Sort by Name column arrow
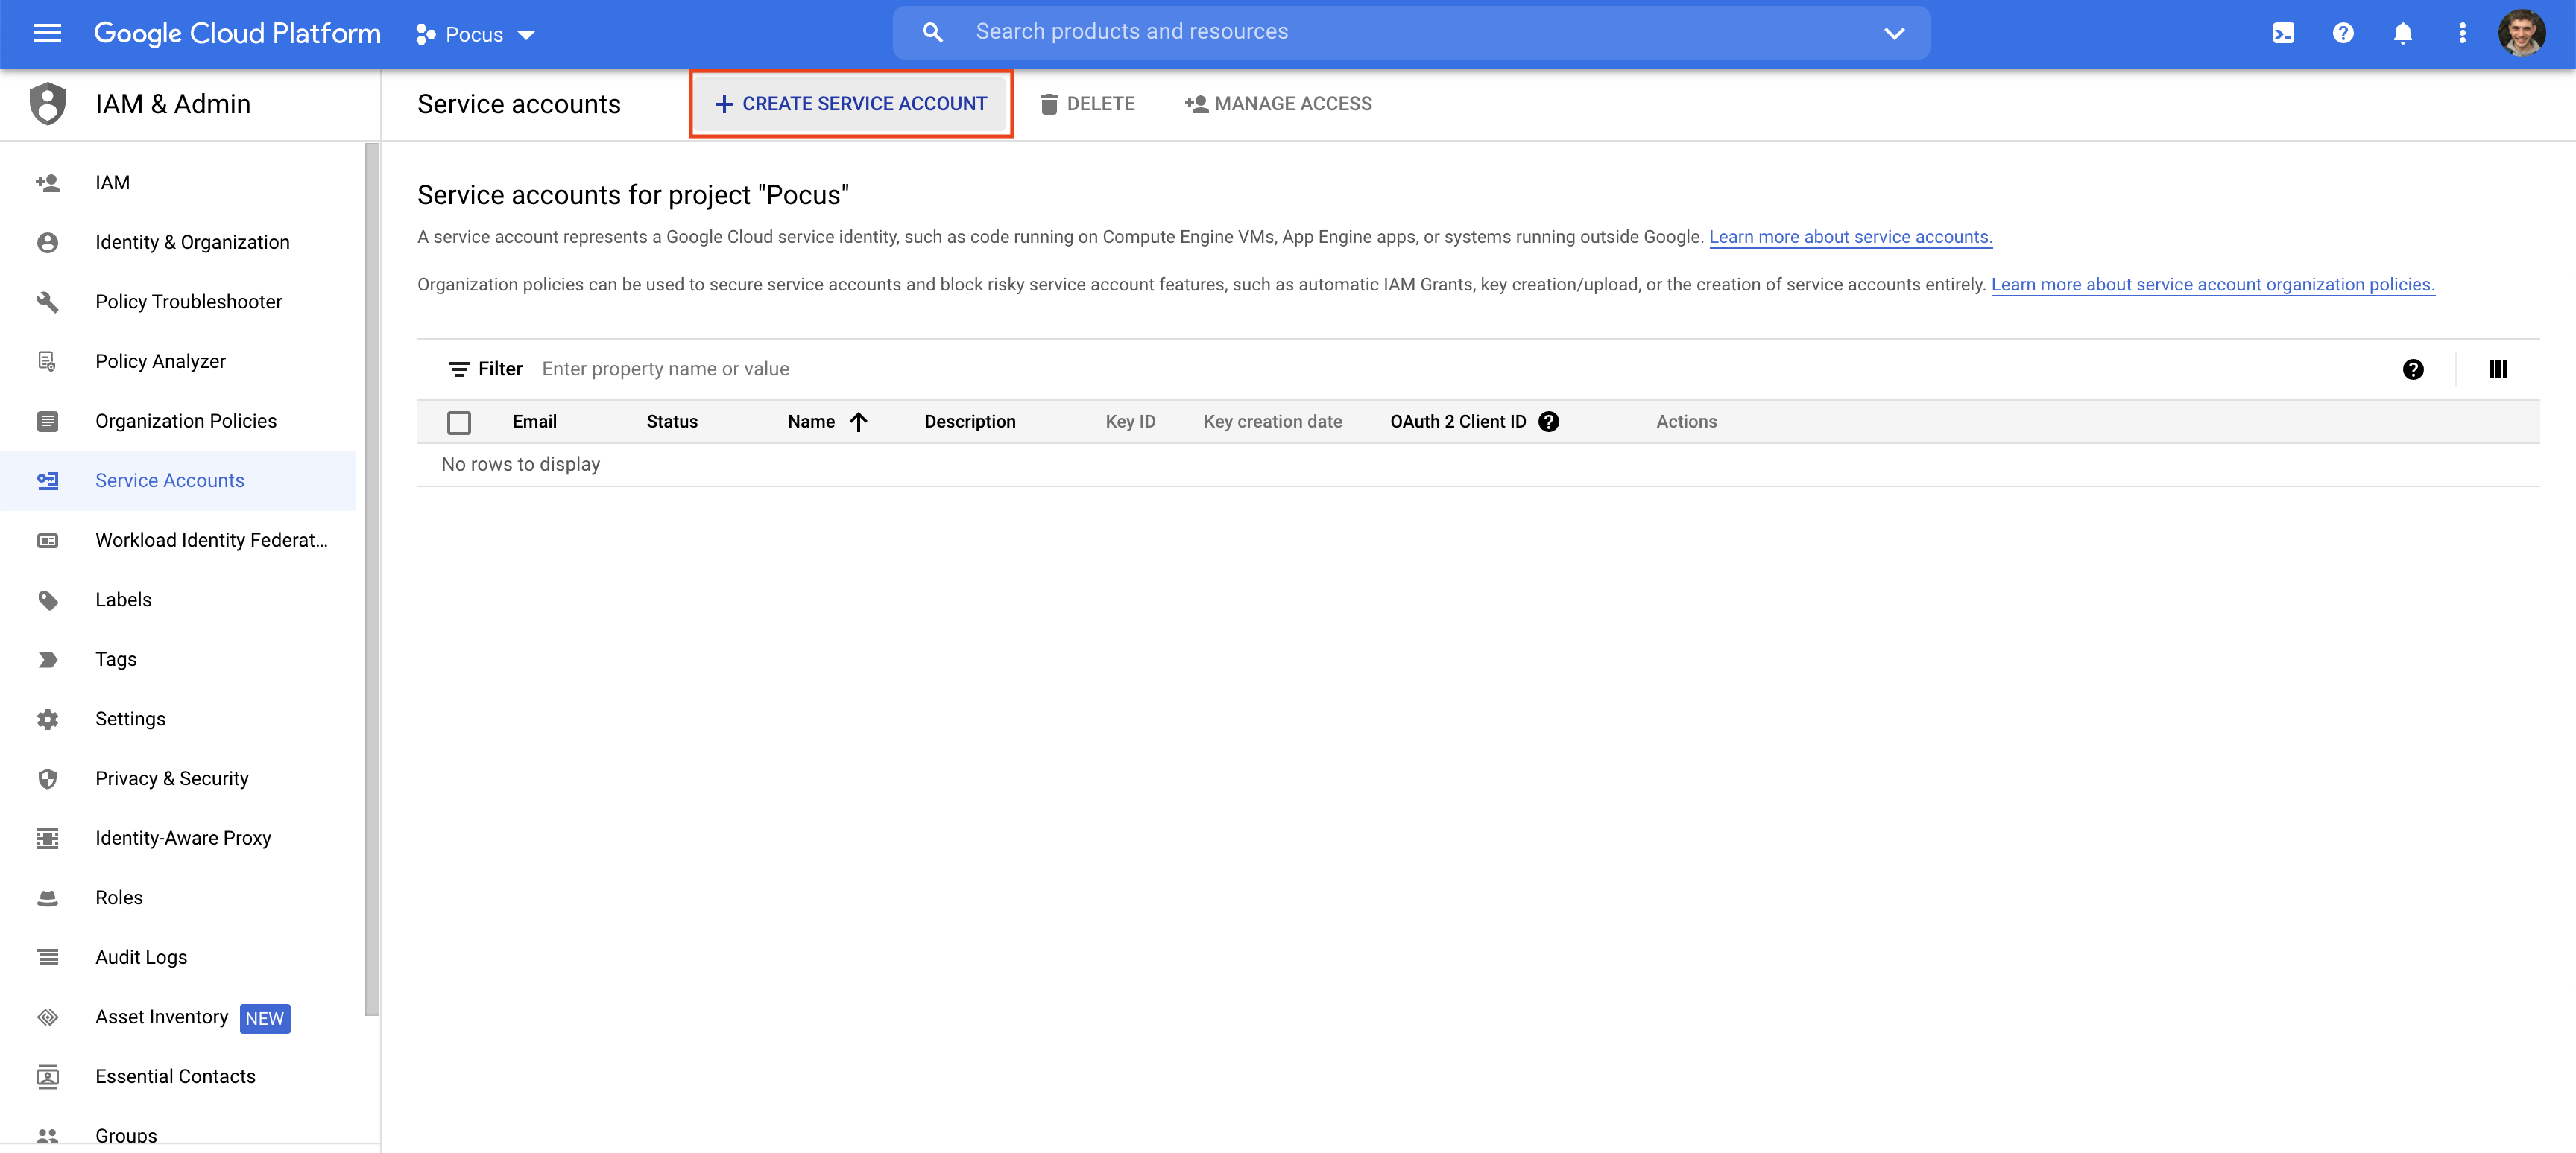 [x=858, y=422]
